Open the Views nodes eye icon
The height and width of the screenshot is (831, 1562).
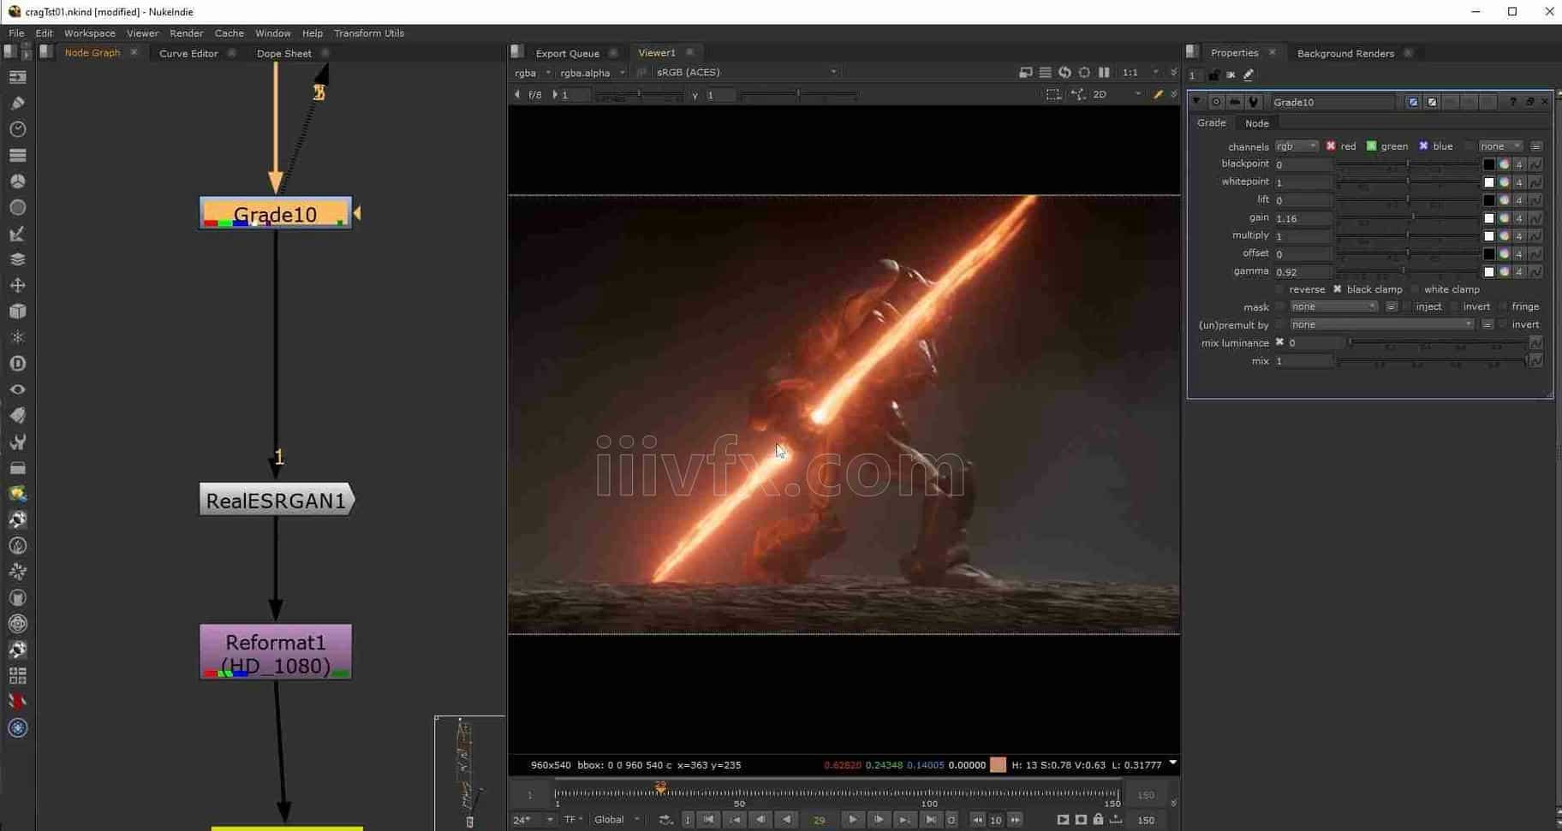coord(17,389)
